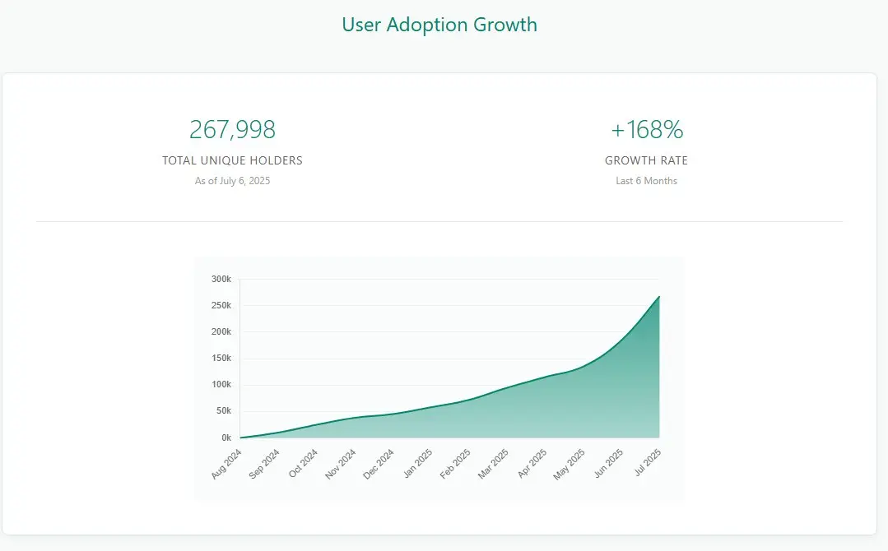This screenshot has height=551, width=888.
Task: Click the chart line peak at Jul 2025
Action: (659, 296)
